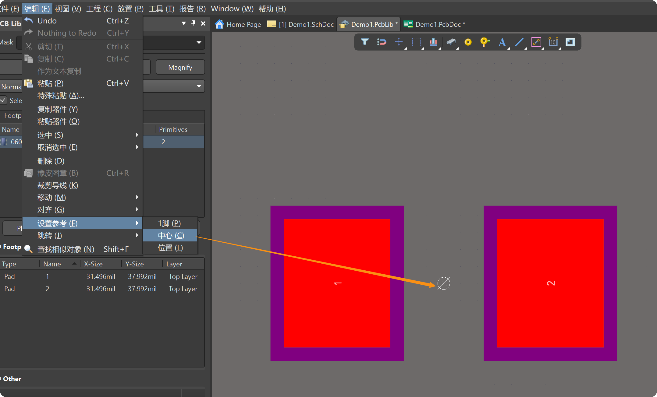The height and width of the screenshot is (397, 657).
Task: Select the move objects cross tool
Action: coord(399,42)
